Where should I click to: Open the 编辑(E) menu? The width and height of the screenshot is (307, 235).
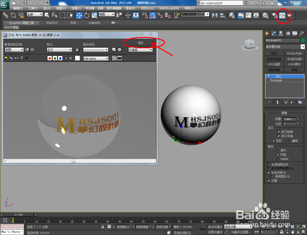click(x=17, y=8)
